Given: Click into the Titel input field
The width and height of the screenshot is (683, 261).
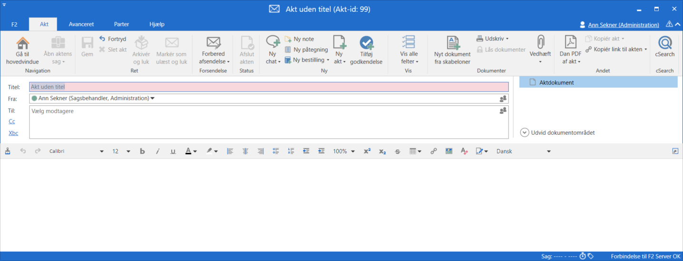Looking at the screenshot, I should pos(269,87).
